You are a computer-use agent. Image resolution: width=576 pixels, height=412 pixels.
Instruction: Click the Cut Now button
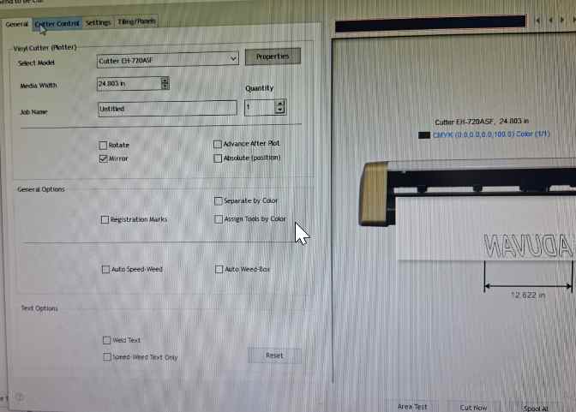click(473, 407)
